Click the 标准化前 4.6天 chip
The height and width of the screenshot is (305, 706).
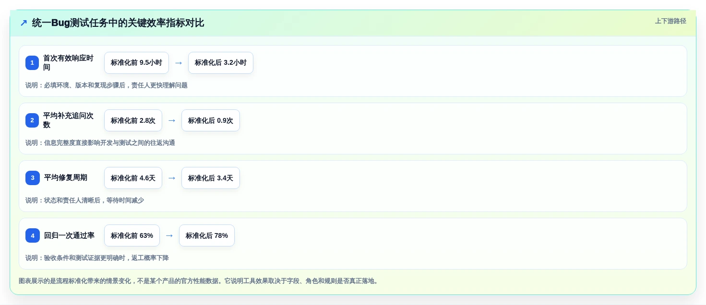click(133, 178)
